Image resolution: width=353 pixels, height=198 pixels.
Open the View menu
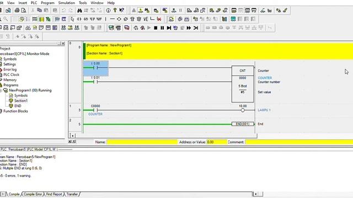pos(11,3)
